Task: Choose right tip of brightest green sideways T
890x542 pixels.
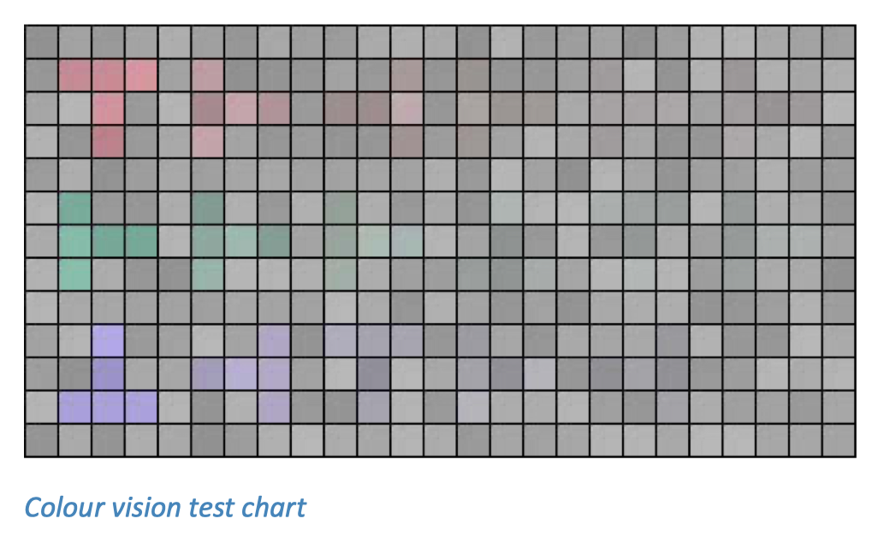Action: (x=141, y=242)
